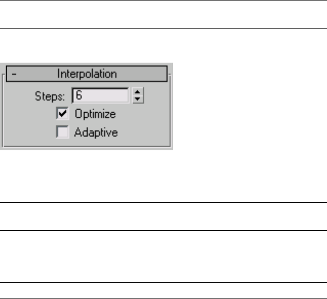This screenshot has height=299, width=327.
Task: Collapse the Interpolation rollout using minus sign
Action: click(x=14, y=74)
